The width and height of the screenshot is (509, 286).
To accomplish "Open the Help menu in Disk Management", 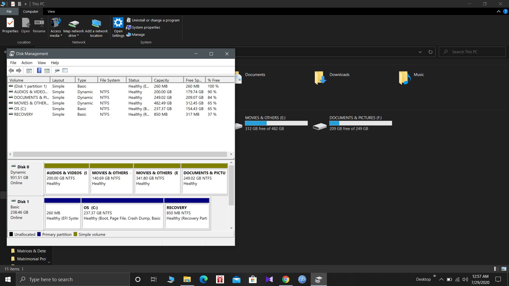I will point(55,63).
